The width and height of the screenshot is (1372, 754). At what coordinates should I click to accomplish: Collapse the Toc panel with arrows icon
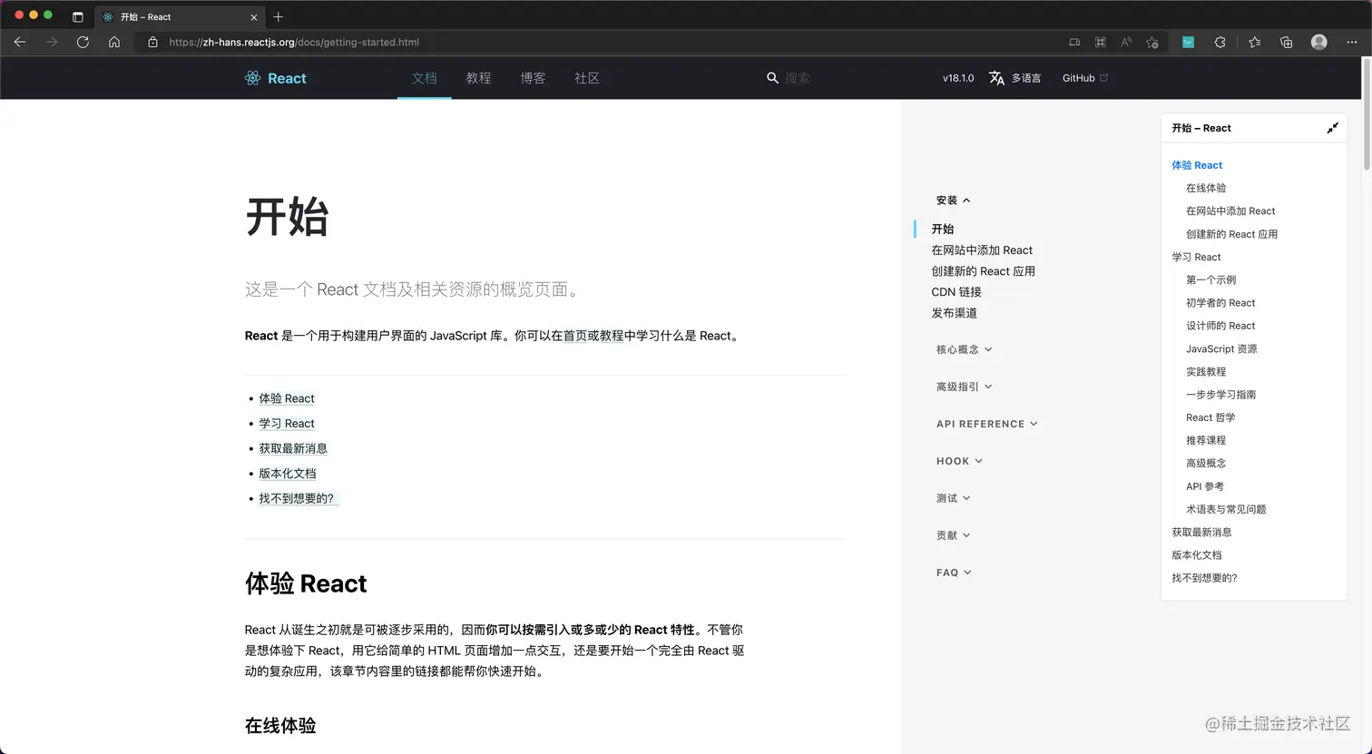(1332, 128)
